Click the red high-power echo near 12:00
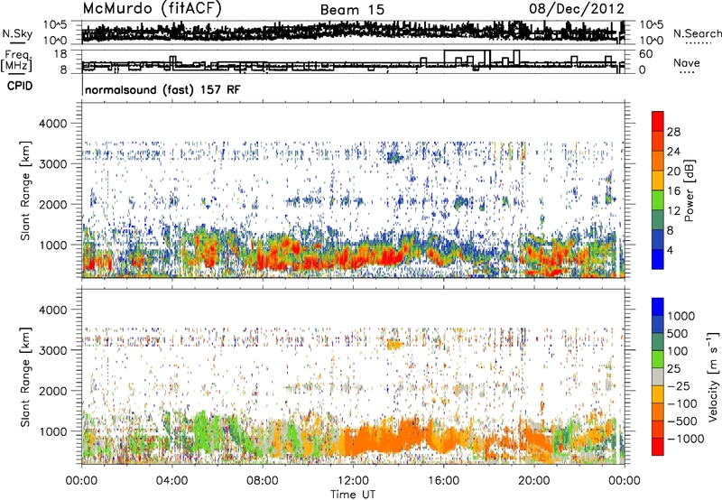This screenshot has width=722, height=500. (355, 259)
